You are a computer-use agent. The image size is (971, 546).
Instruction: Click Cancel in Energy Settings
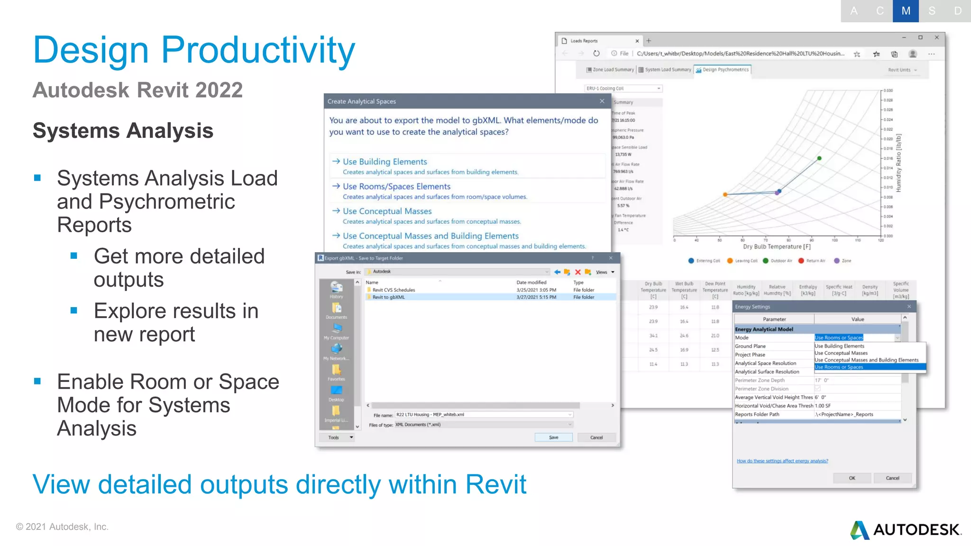coord(892,478)
